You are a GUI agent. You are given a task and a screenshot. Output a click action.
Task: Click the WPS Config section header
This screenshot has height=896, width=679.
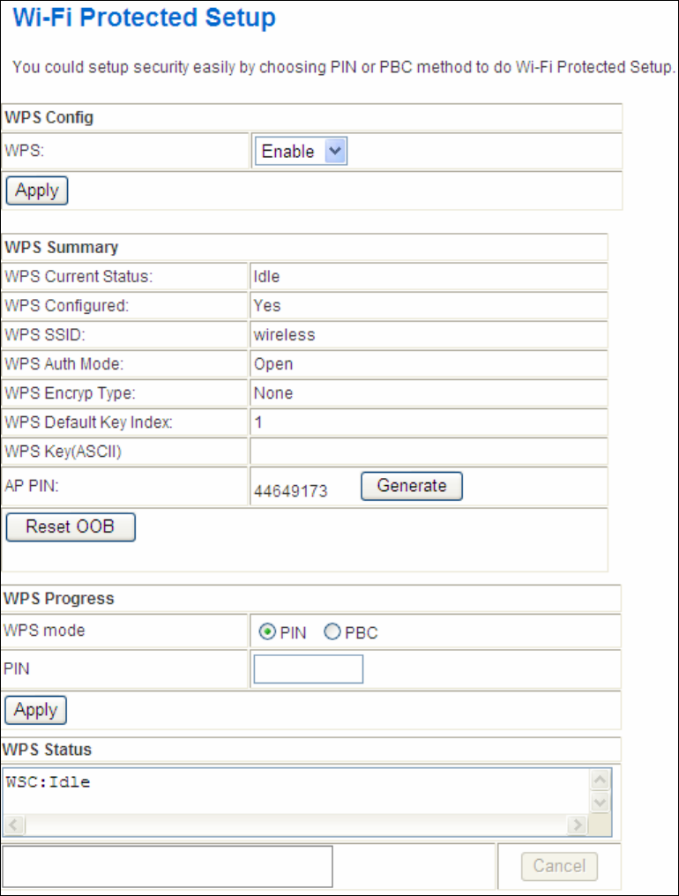tap(48, 117)
